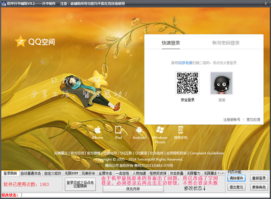Click the iPhone text label
Image resolution: width=271 pixels, height=199 pixels.
click(x=98, y=138)
